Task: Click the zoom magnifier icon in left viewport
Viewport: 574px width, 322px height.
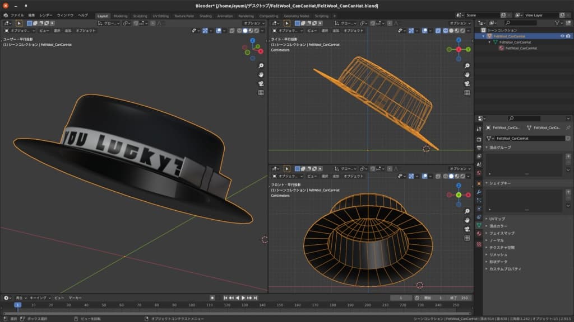Action: coord(261,66)
